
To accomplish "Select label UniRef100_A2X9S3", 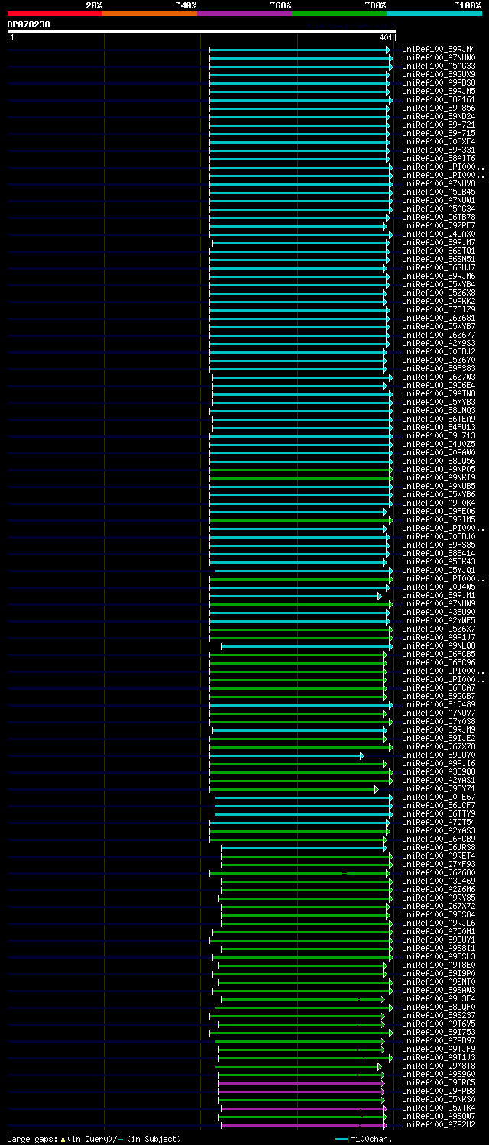I will [x=439, y=344].
